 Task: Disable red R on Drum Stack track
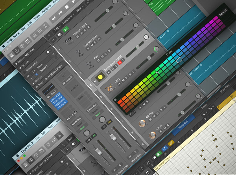click(x=120, y=62)
